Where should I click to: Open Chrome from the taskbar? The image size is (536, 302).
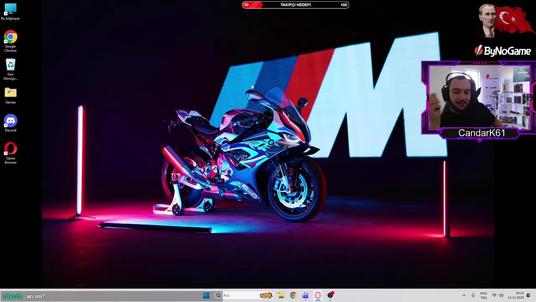[293, 295]
